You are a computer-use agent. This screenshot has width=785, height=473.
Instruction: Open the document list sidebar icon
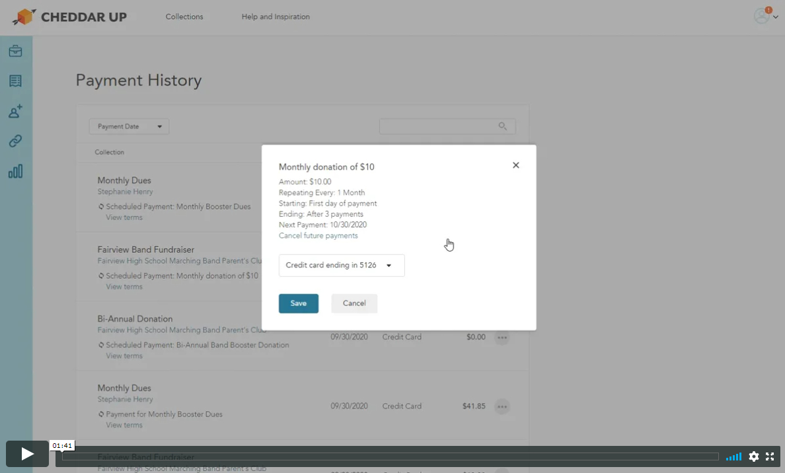pos(15,81)
